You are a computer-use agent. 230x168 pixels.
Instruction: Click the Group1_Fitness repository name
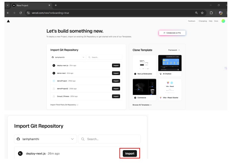63,96
